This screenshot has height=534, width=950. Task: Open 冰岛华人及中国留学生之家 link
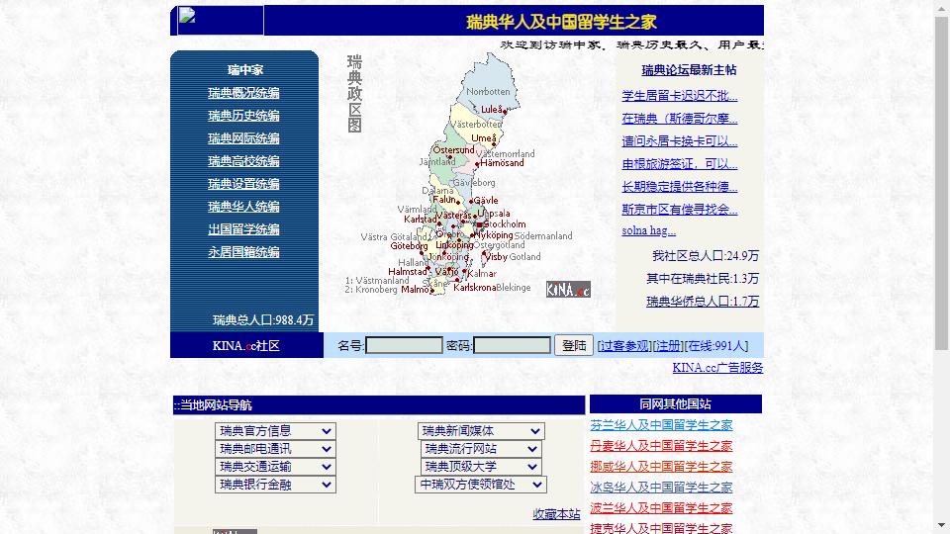pos(661,488)
